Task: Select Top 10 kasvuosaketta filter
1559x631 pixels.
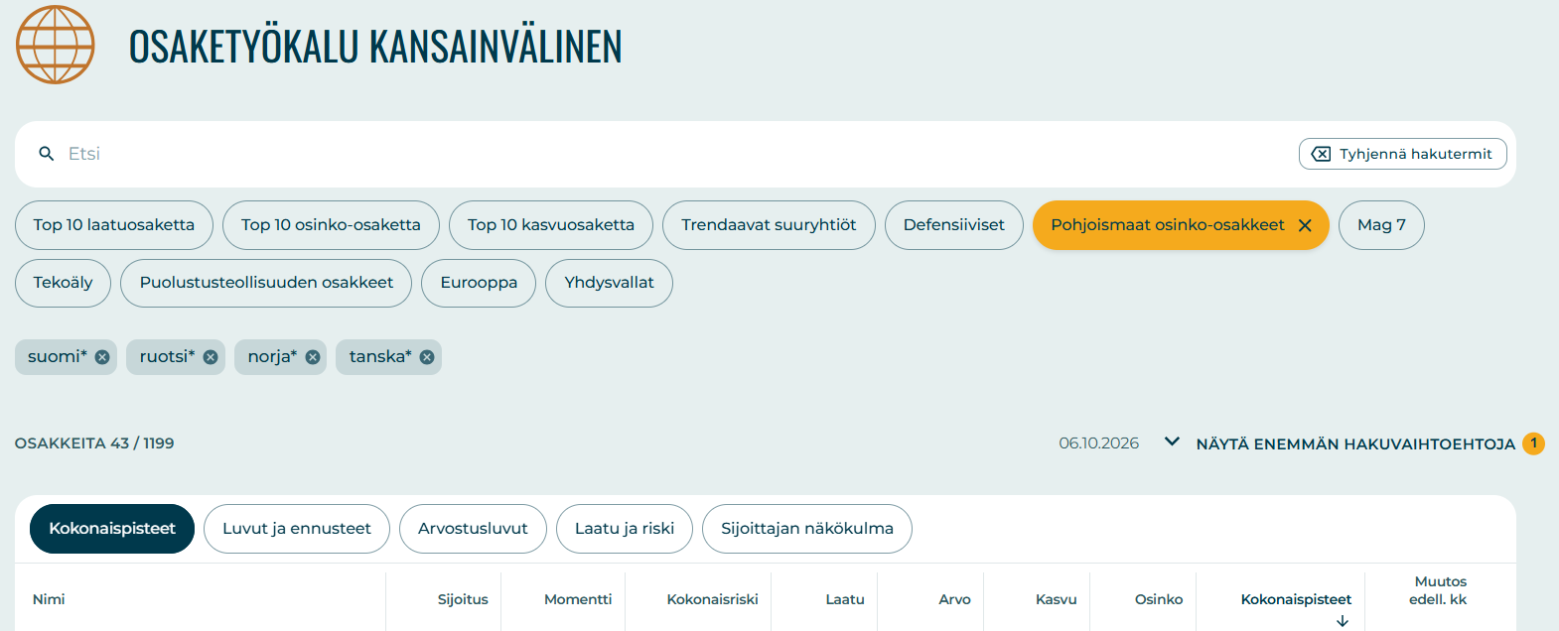Action: [x=551, y=225]
